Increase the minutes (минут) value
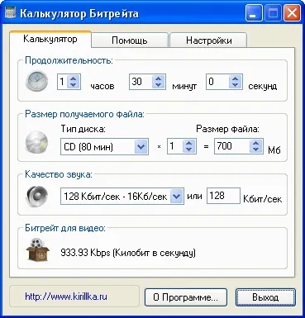The height and width of the screenshot is (318, 305). [x=158, y=78]
